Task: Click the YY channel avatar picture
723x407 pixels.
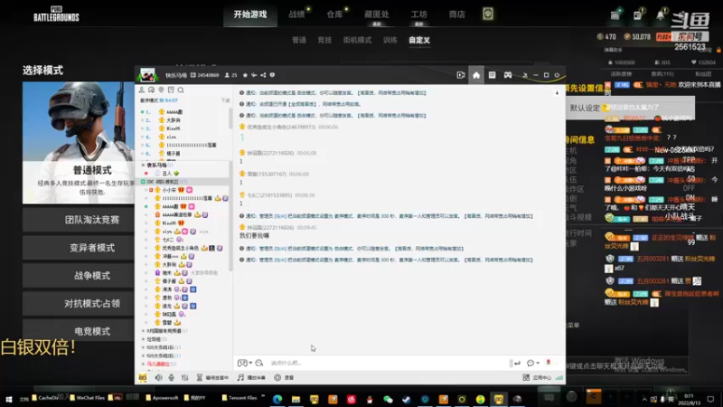Action: click(147, 75)
